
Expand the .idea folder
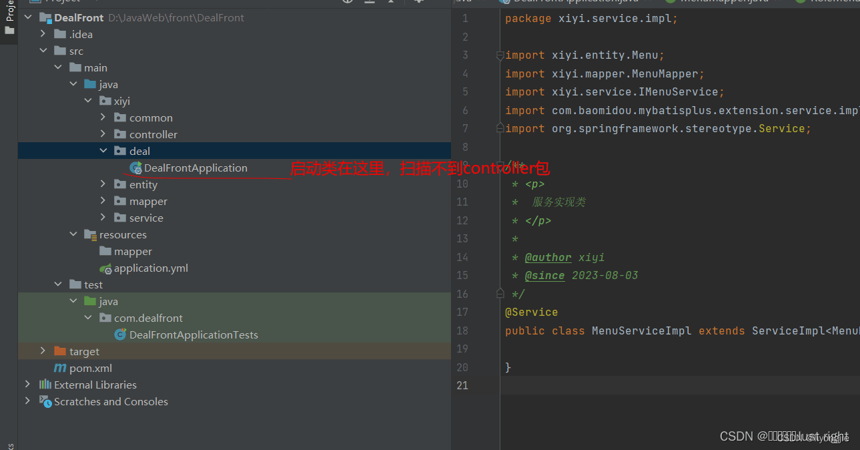click(x=43, y=34)
